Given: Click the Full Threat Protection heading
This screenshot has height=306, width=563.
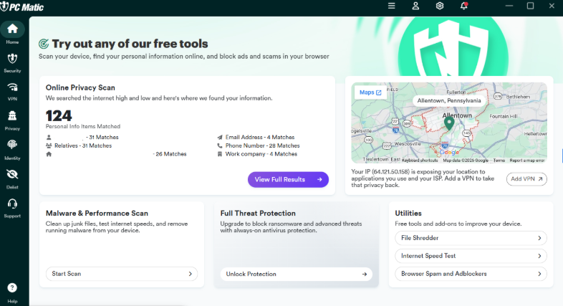Looking at the screenshot, I should [258, 214].
